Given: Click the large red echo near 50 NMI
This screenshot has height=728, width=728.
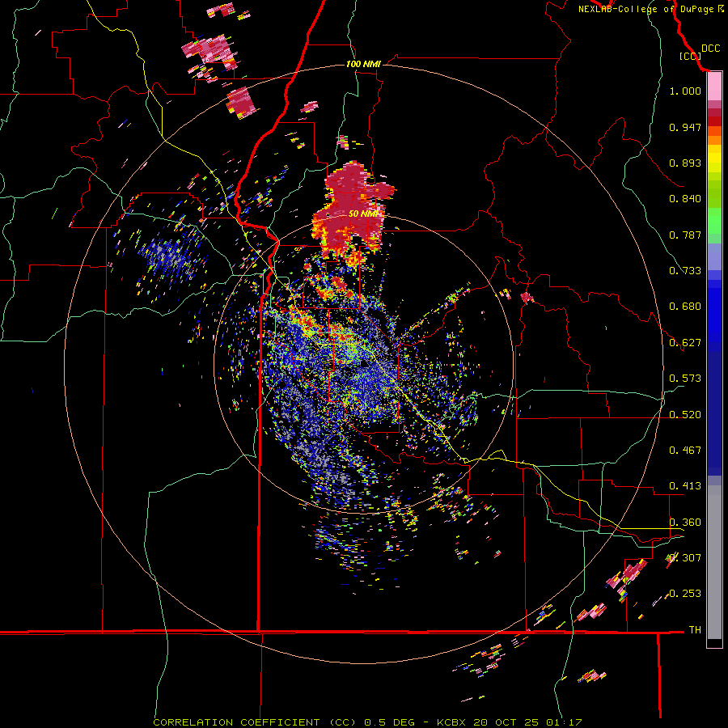Looking at the screenshot, I should [x=353, y=209].
